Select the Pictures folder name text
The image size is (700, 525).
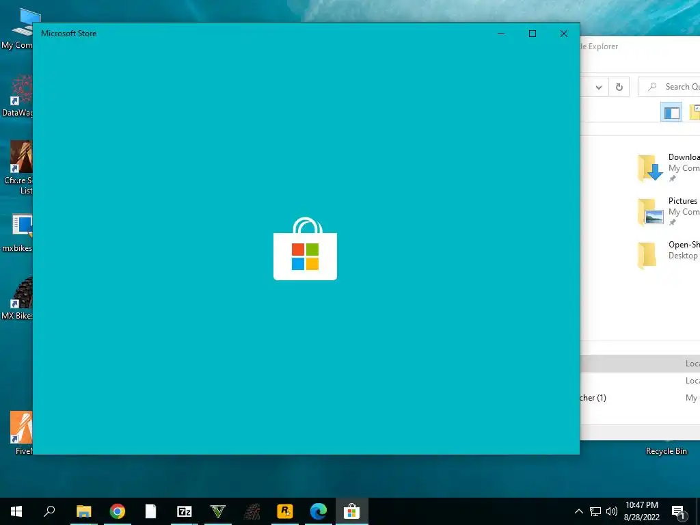tap(683, 201)
